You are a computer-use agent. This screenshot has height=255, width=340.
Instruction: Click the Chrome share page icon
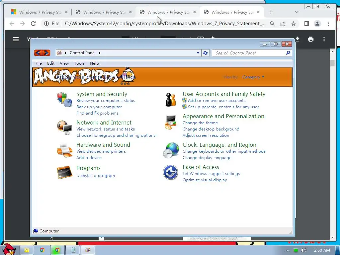(283, 24)
